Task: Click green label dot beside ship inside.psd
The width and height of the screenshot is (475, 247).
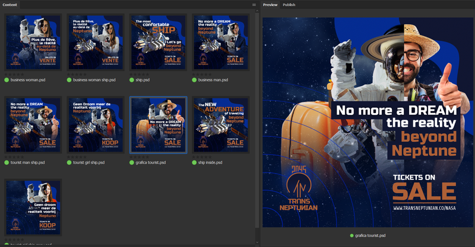Action: pyautogui.click(x=195, y=162)
